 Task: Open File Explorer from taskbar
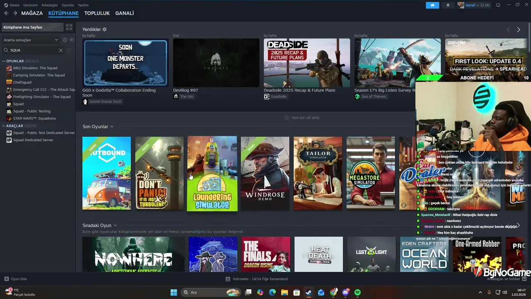pos(284,292)
